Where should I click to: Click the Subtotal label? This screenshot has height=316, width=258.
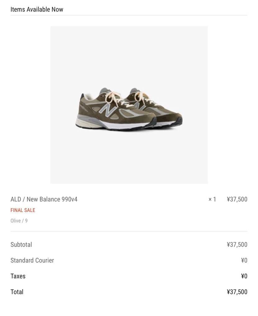pos(21,245)
